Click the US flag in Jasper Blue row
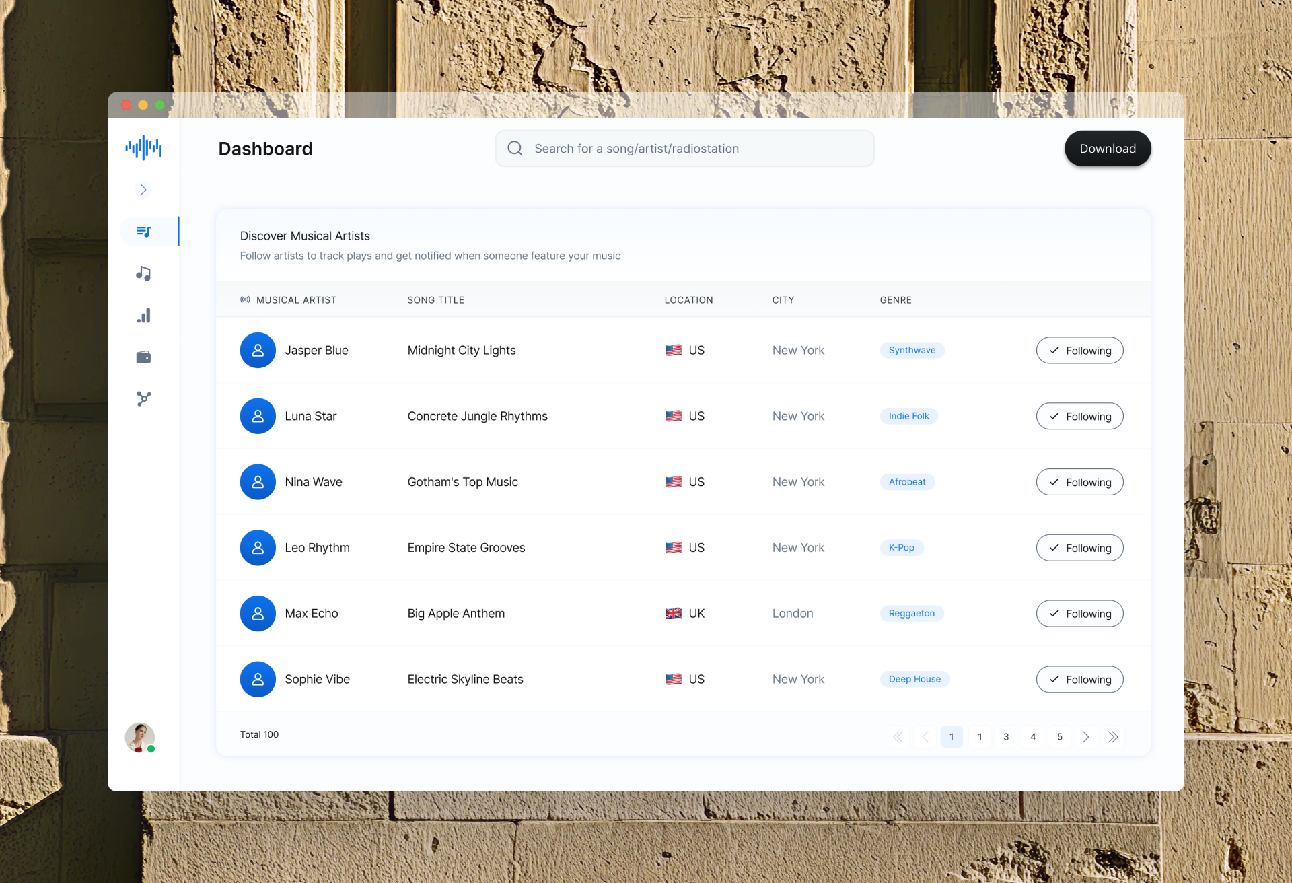This screenshot has height=883, width=1292. pos(674,351)
